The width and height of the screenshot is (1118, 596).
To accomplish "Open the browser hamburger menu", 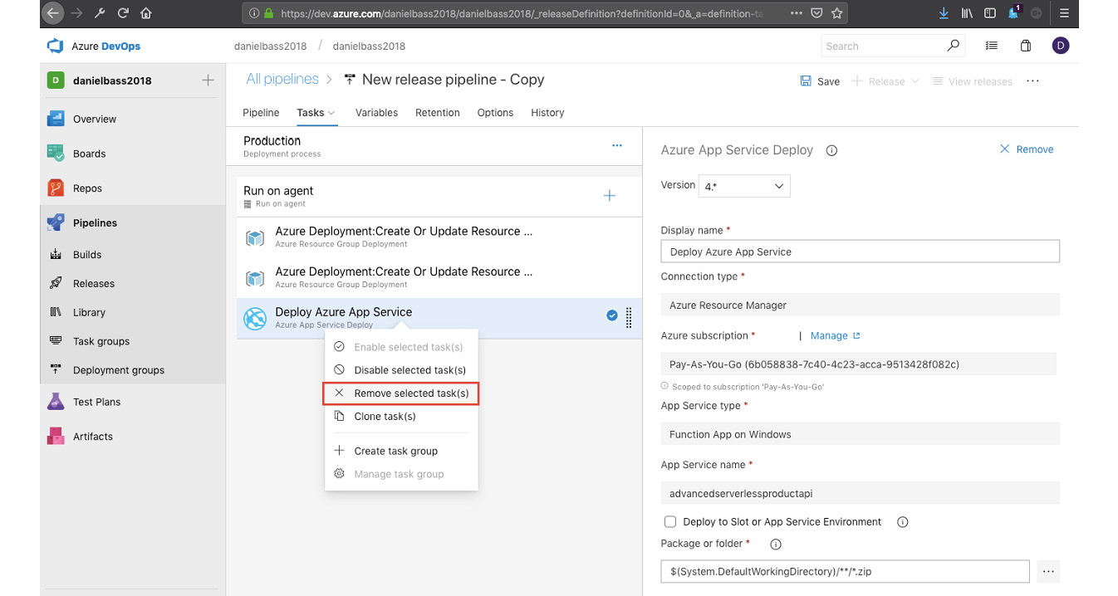I will (1065, 13).
